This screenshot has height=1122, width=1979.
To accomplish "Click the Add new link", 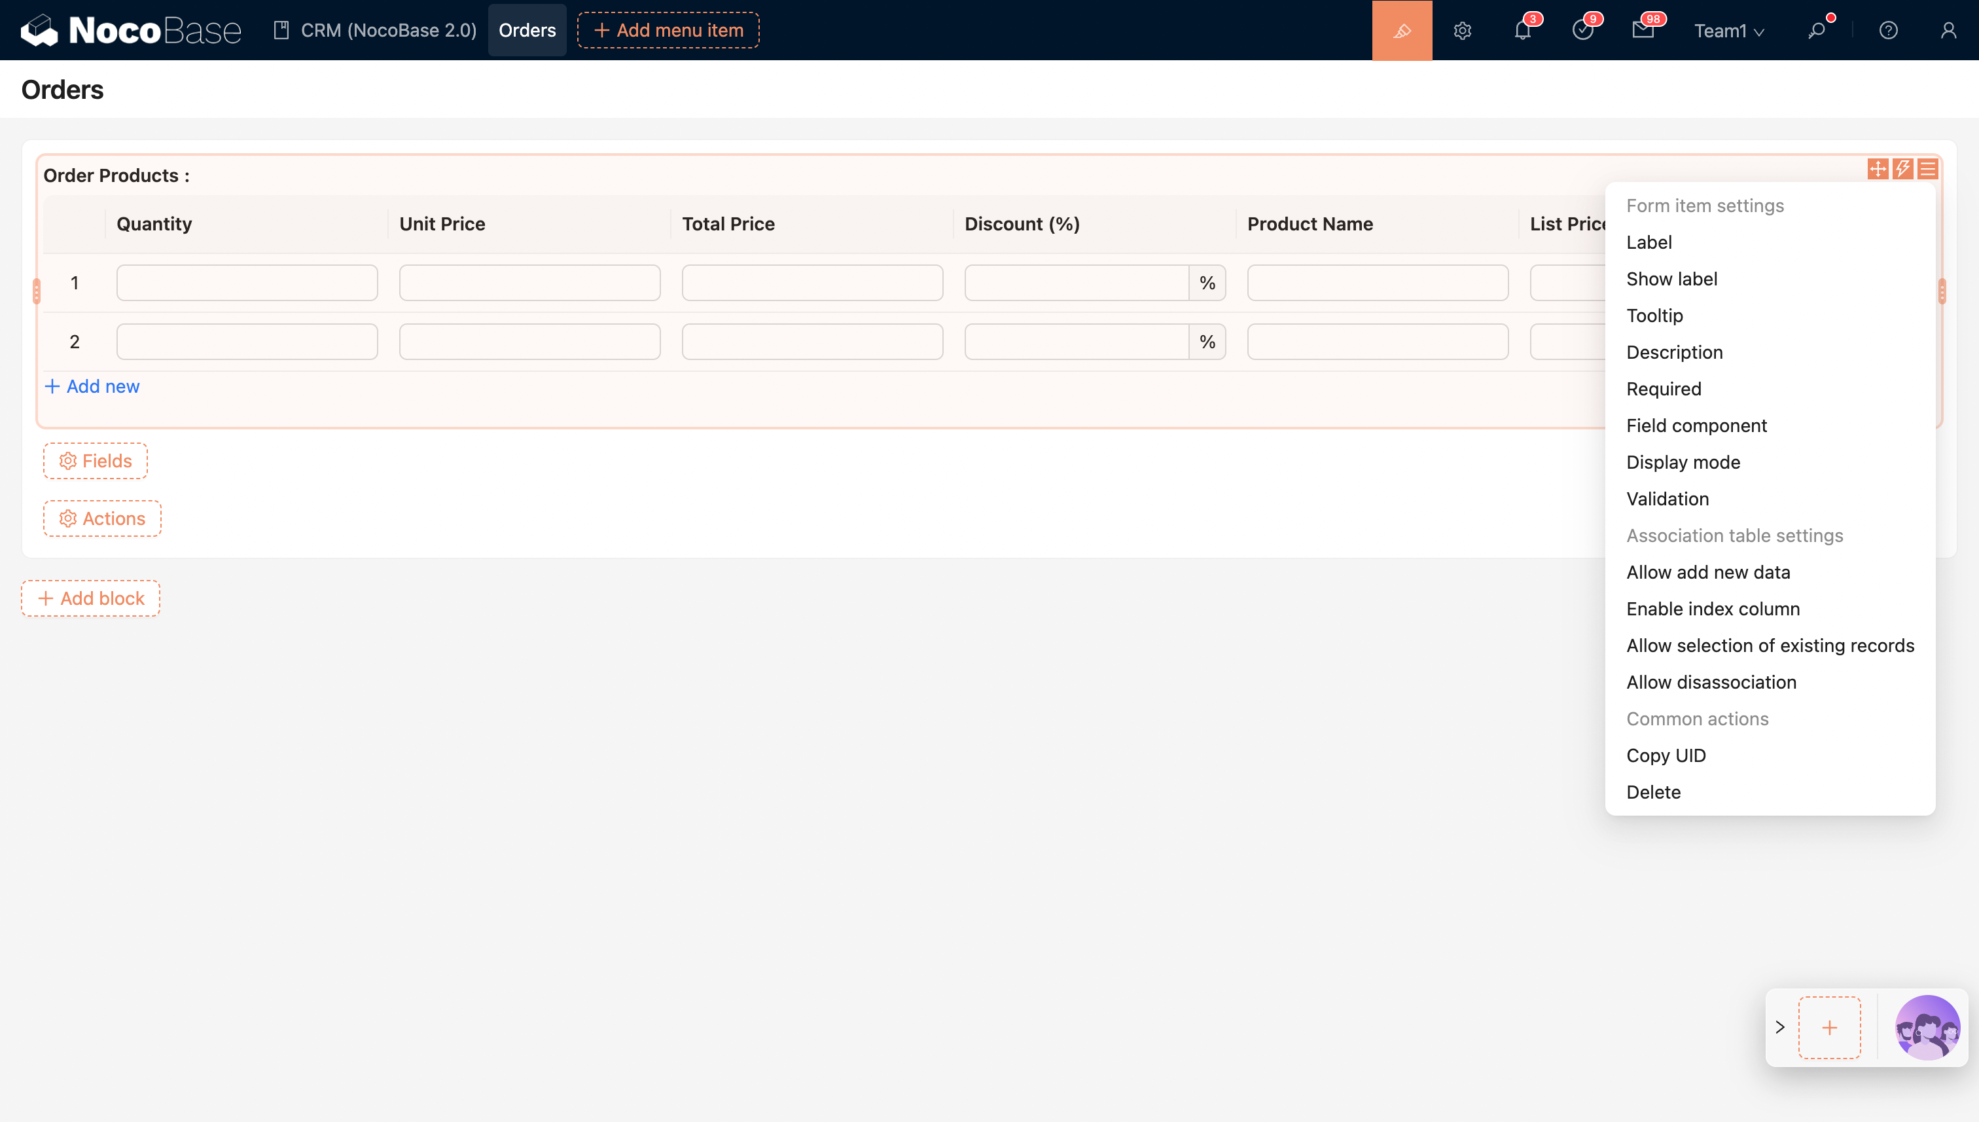I will point(92,386).
